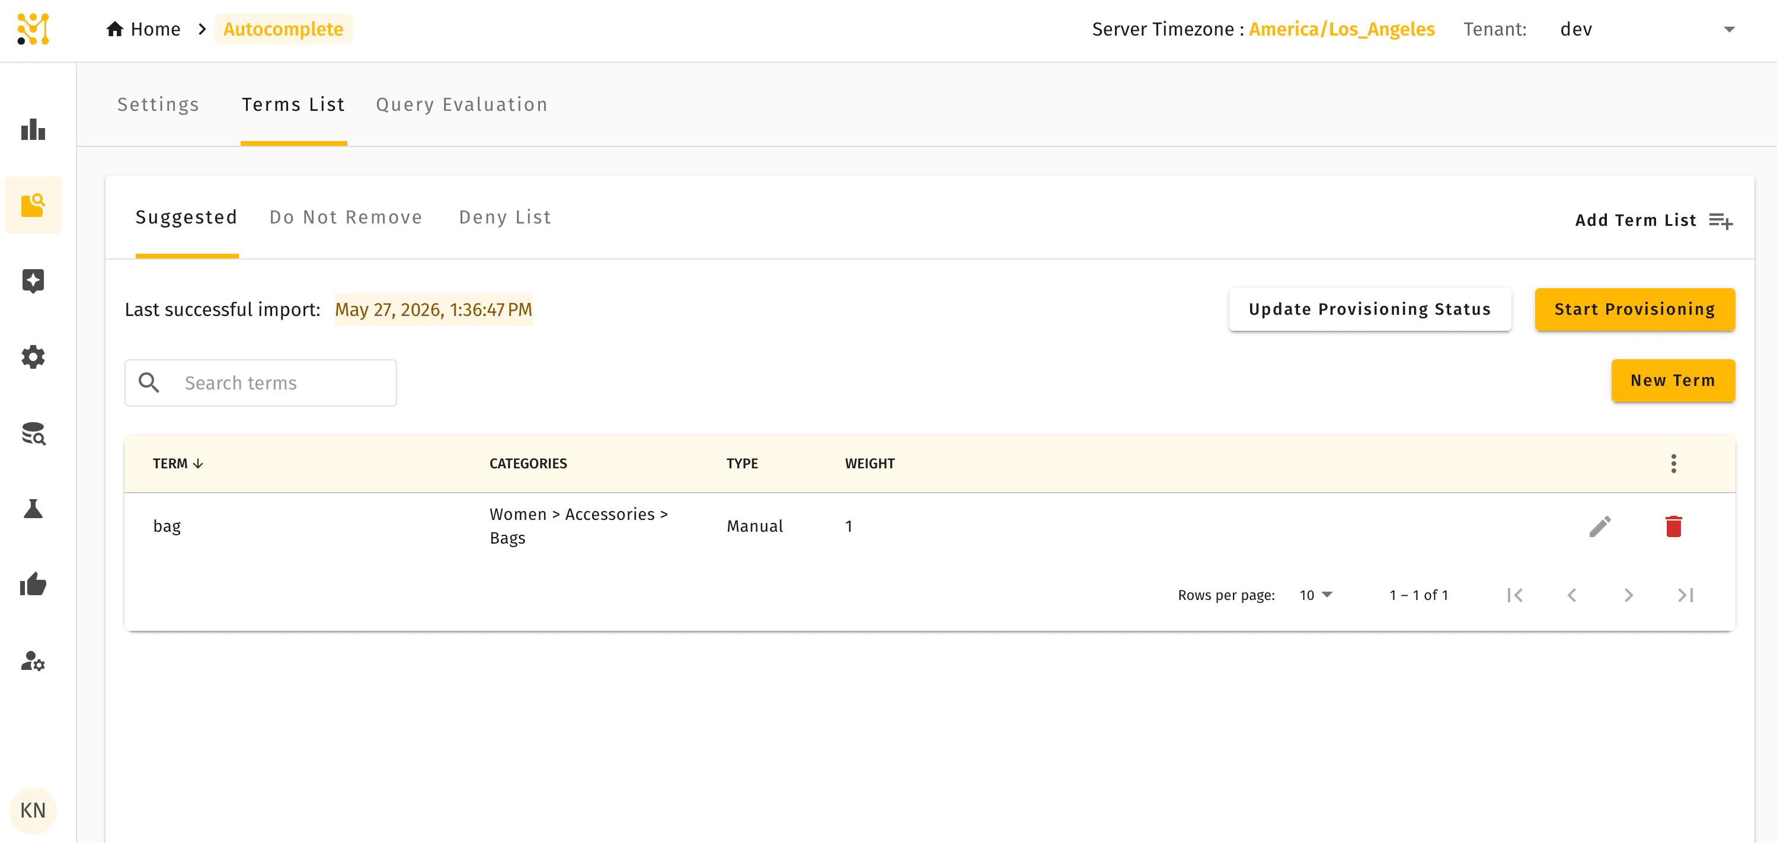Select the Deny List sub-tab
This screenshot has width=1777, height=843.
[505, 218]
